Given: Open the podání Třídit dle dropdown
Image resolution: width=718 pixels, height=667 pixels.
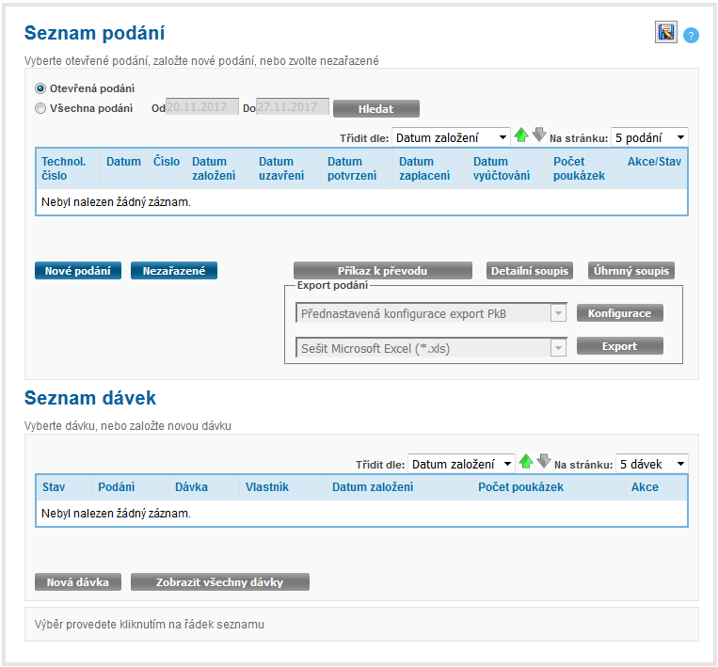Looking at the screenshot, I should (x=452, y=137).
